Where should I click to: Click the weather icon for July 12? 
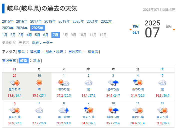(x=162, y=111)
